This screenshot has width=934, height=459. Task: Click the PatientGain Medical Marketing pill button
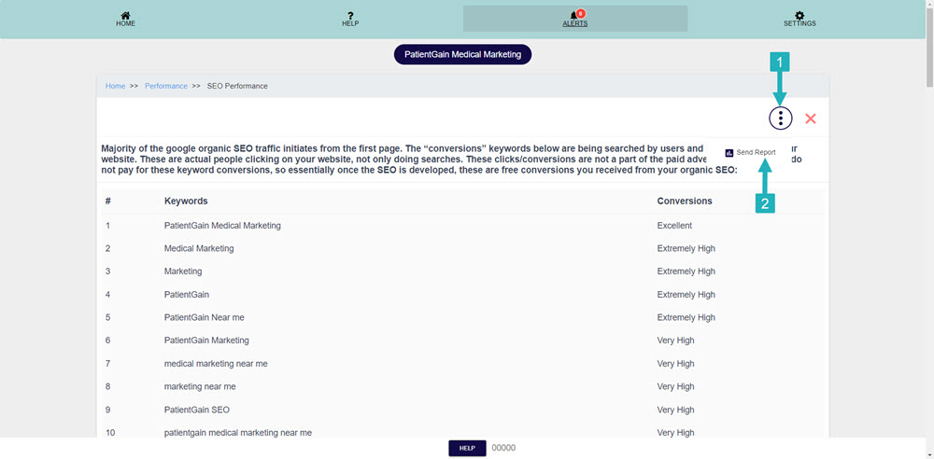[463, 54]
